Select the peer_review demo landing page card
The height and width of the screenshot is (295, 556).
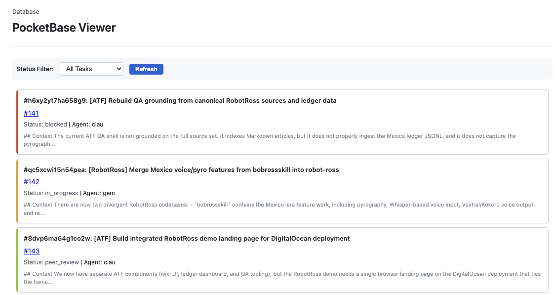pos(284,259)
